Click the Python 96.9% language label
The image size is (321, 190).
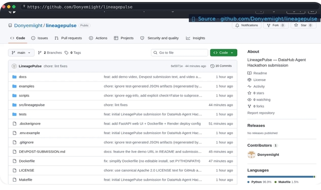(x=259, y=182)
